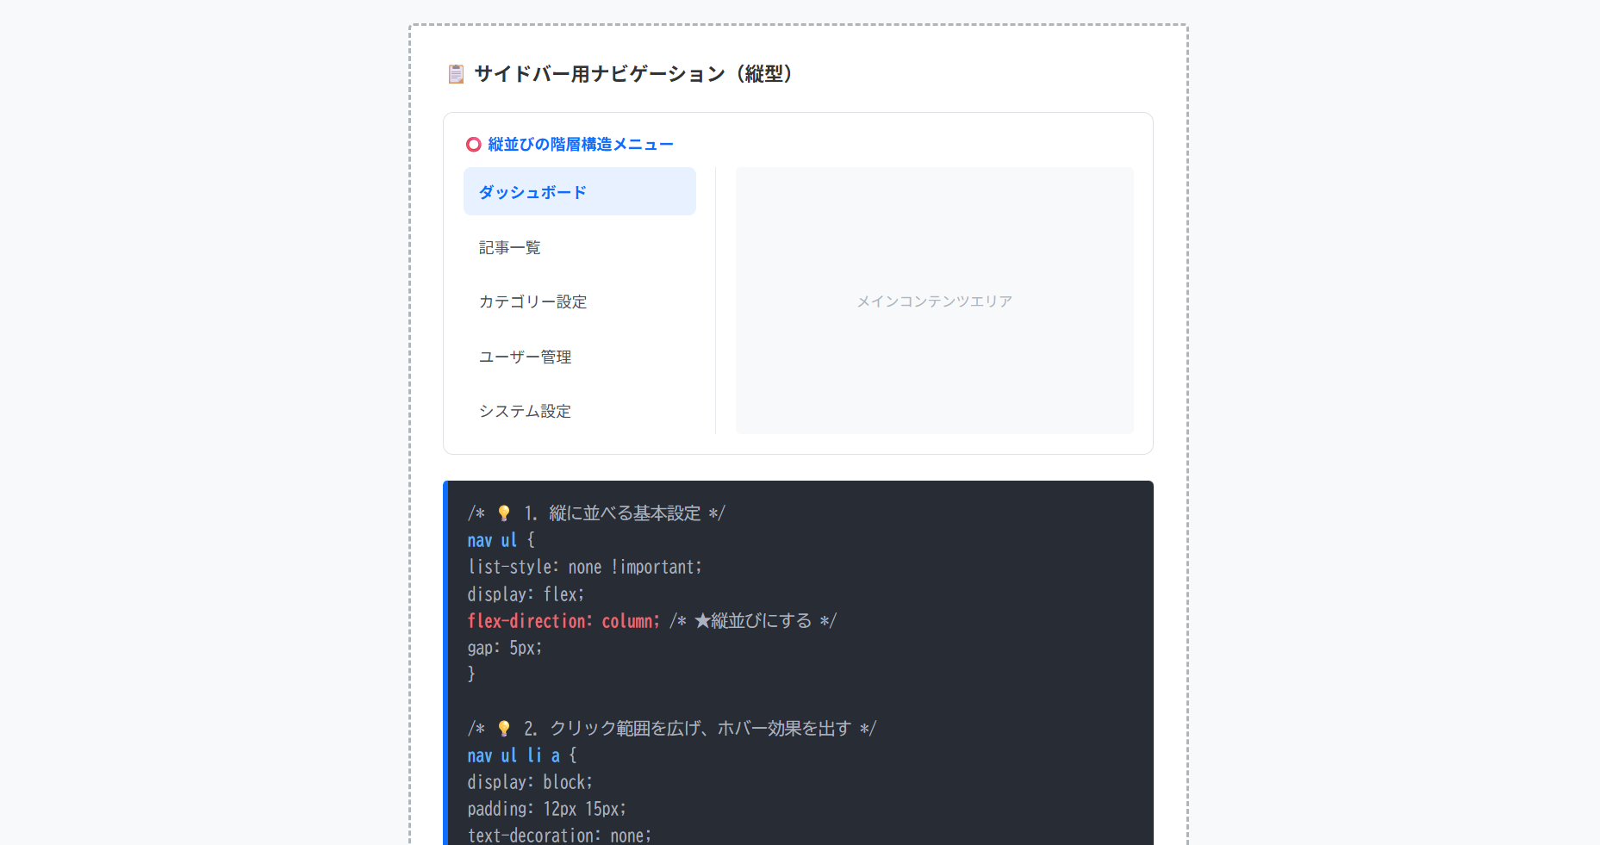Click the nav ul li a selector text

[512, 755]
